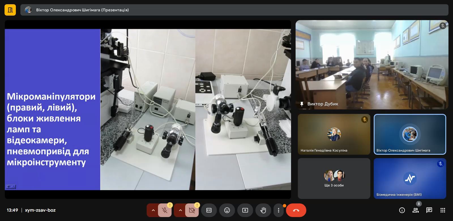Click the meeting code xym-zsav-boz
This screenshot has width=453, height=221.
click(x=40, y=210)
